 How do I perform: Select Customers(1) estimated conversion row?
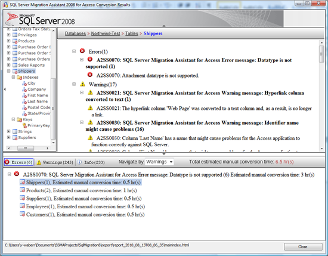(82, 215)
